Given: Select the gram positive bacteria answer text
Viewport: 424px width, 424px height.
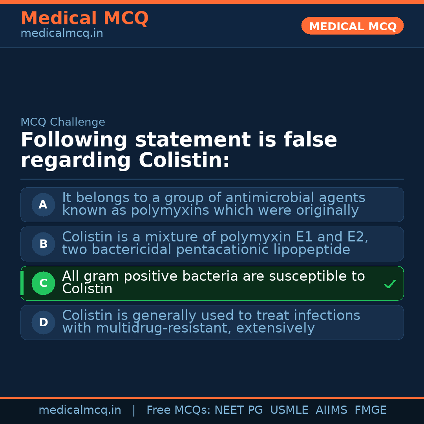Looking at the screenshot, I should click(x=213, y=283).
